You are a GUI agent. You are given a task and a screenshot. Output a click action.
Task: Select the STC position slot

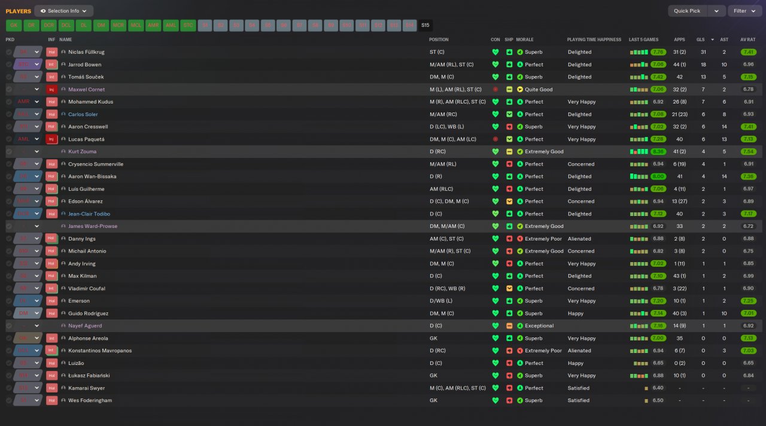point(188,26)
